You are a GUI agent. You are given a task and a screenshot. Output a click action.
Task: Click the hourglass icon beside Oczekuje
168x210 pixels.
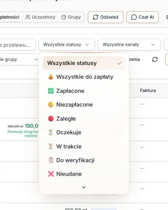pos(51,132)
